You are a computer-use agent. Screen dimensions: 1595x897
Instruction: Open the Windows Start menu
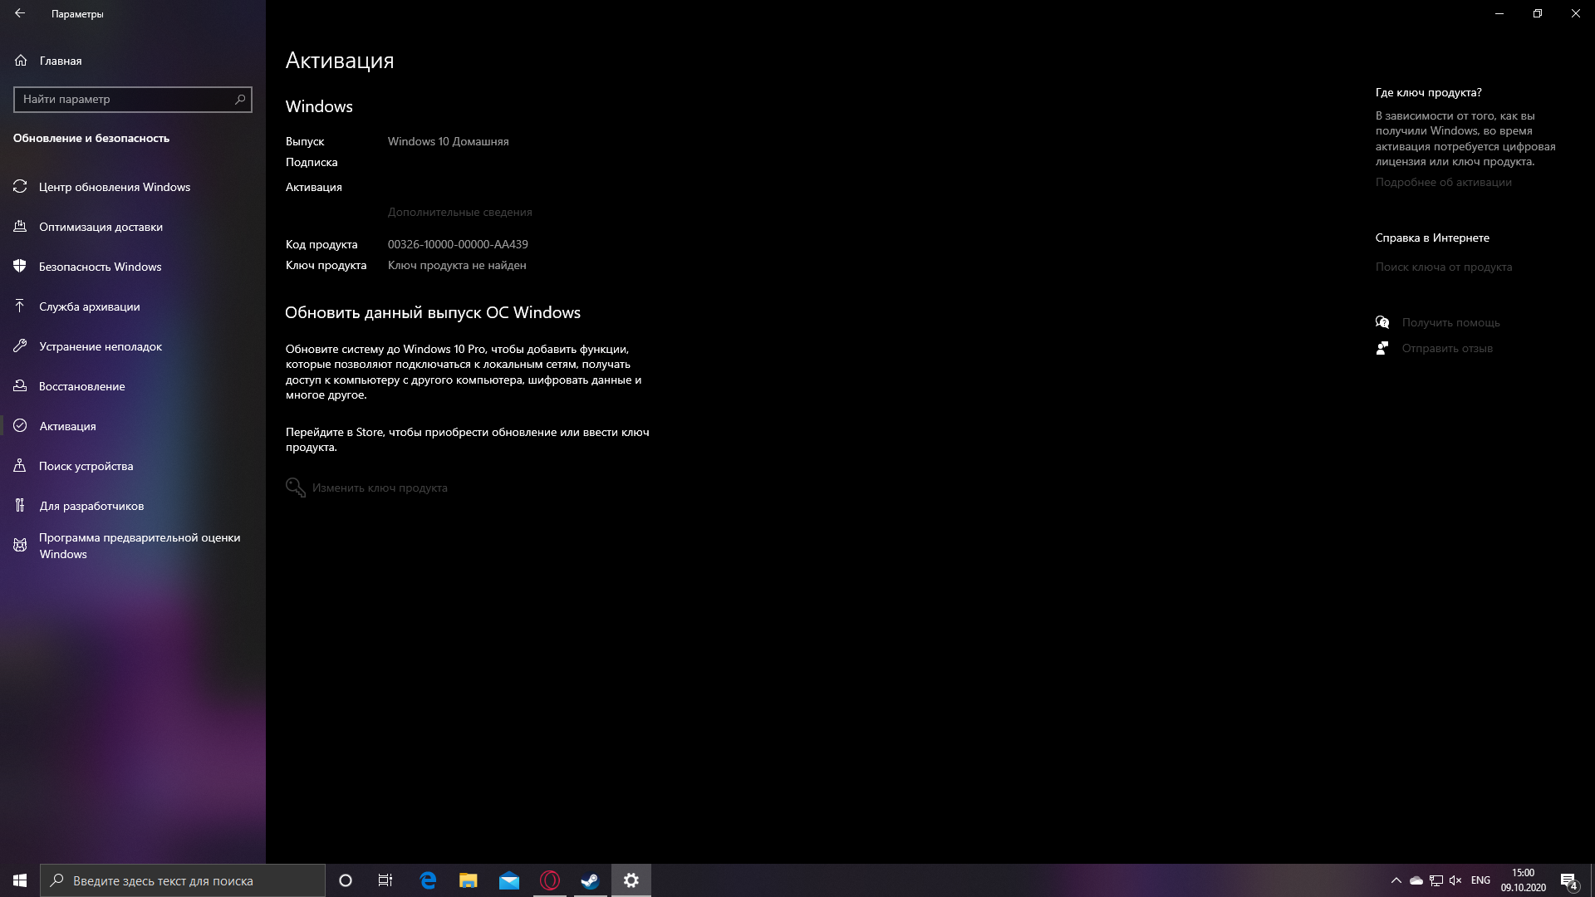point(20,880)
